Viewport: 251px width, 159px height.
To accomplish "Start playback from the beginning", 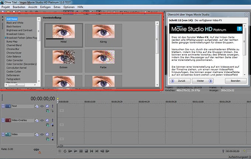I will (70, 151).
